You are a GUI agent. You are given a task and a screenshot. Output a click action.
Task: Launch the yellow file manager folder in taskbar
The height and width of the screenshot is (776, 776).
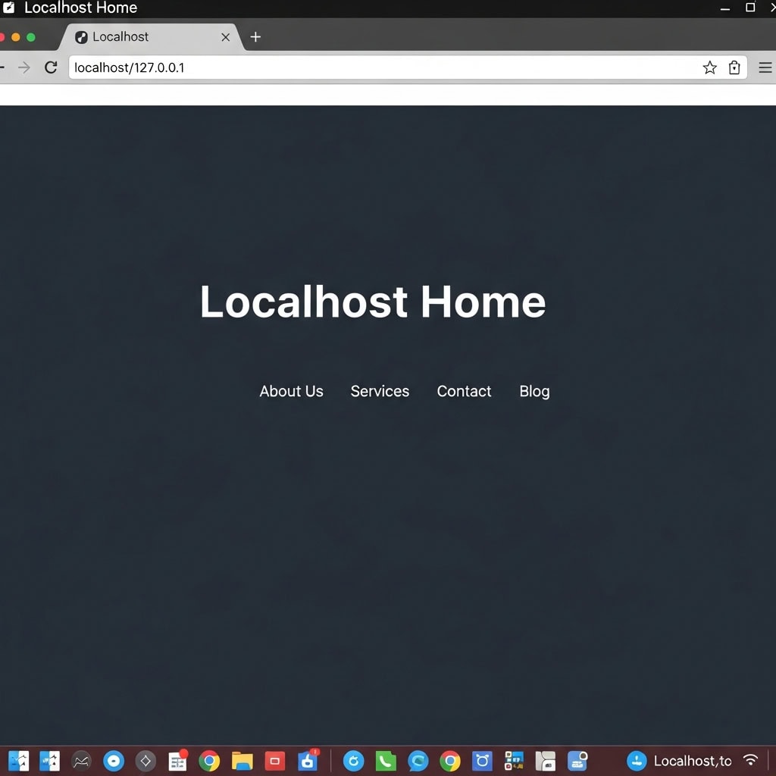click(x=242, y=761)
